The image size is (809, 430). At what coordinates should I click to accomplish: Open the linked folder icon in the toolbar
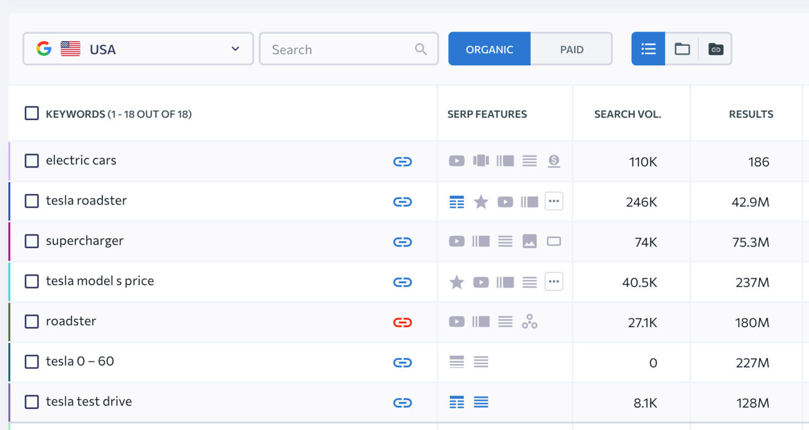pyautogui.click(x=716, y=48)
